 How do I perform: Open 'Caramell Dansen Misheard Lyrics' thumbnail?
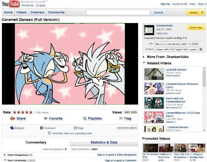pyautogui.click(x=154, y=88)
